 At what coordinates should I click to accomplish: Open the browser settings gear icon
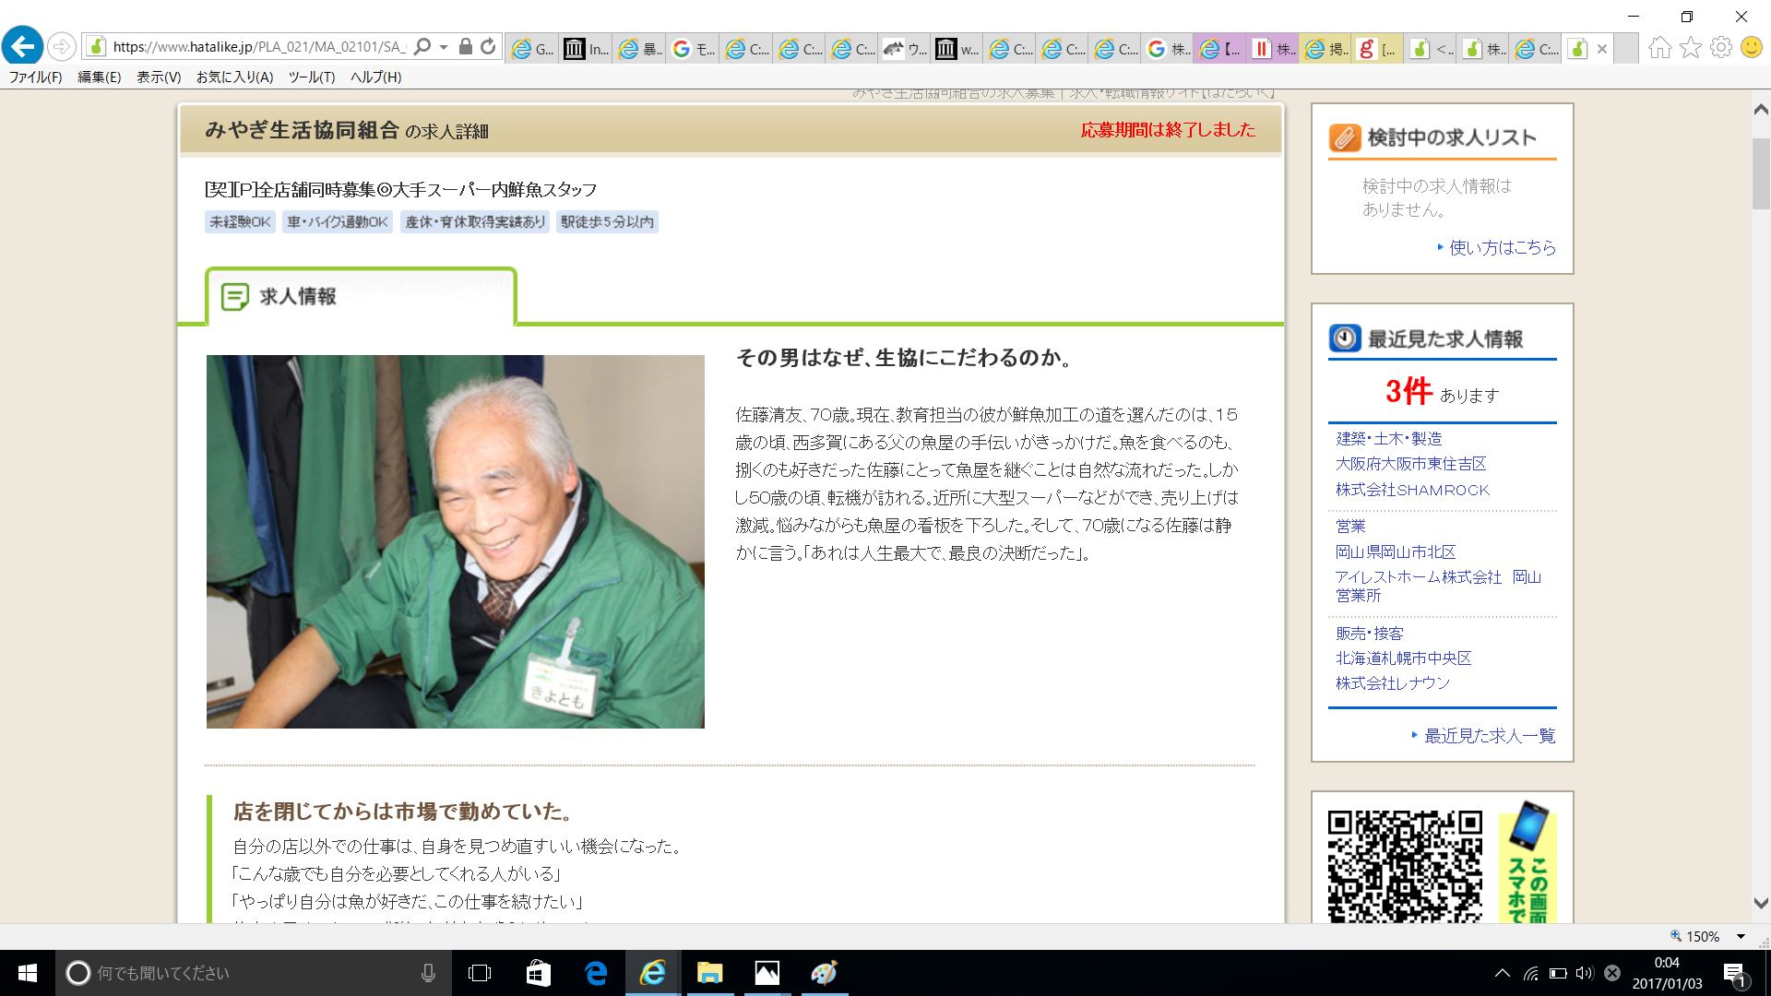[1720, 47]
